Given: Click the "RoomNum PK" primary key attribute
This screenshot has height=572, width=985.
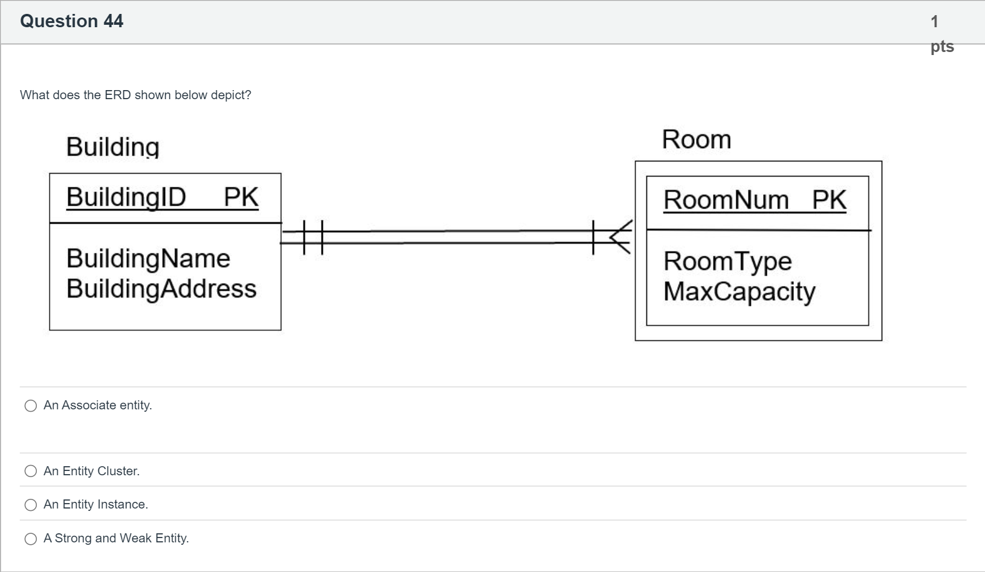Looking at the screenshot, I should point(755,200).
